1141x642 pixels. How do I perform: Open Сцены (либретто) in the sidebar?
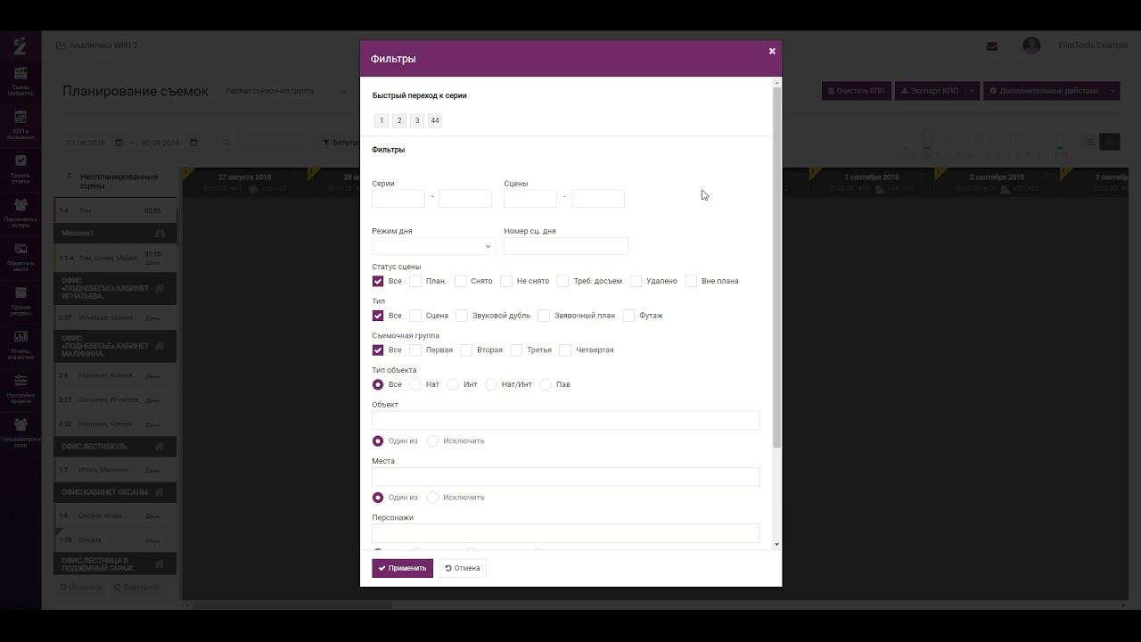21,80
